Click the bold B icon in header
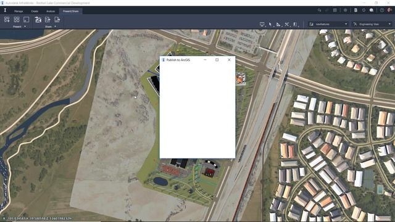The width and height of the screenshot is (395, 222). (x=355, y=10)
